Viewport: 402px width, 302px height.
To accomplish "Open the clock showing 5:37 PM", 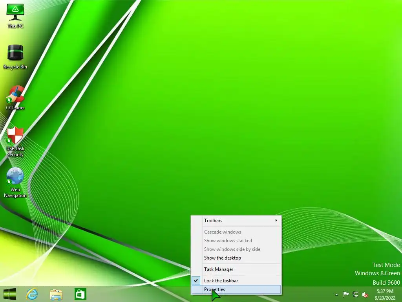I will (385, 295).
